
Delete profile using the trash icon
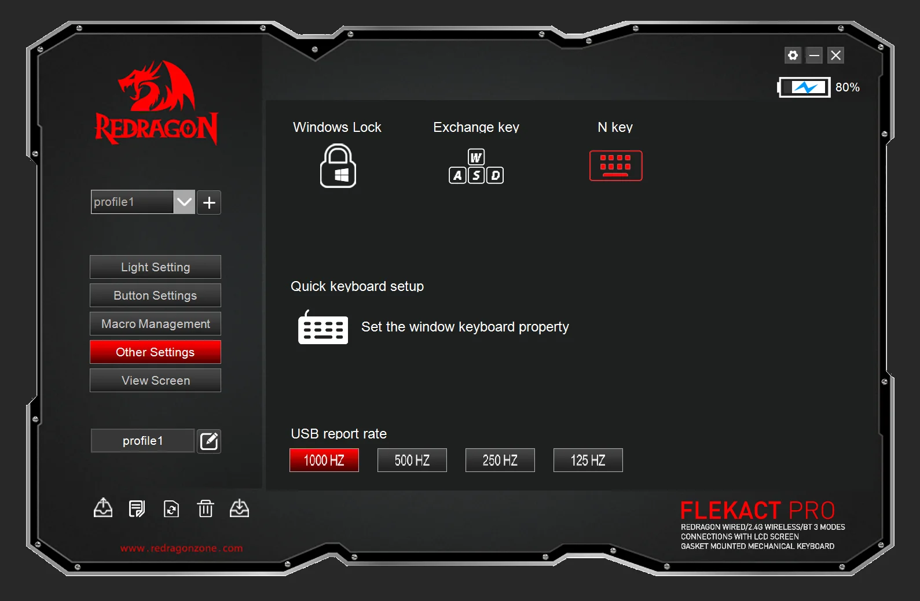coord(206,508)
